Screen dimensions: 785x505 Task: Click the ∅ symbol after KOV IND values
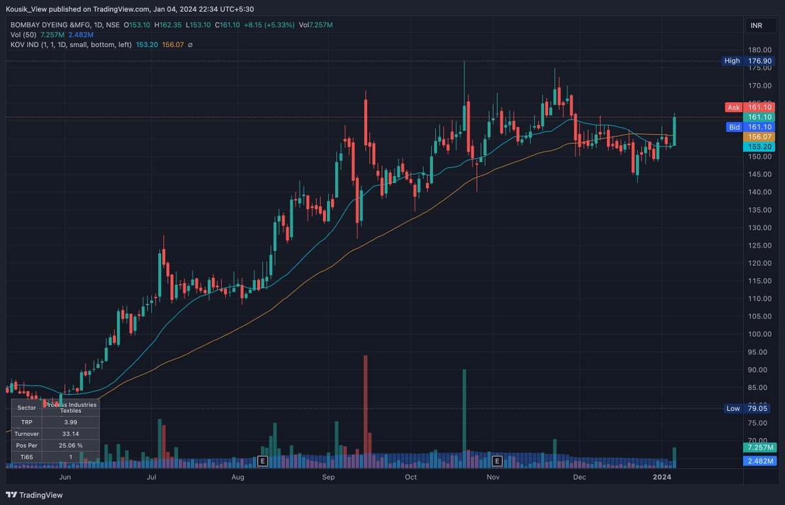pos(190,45)
